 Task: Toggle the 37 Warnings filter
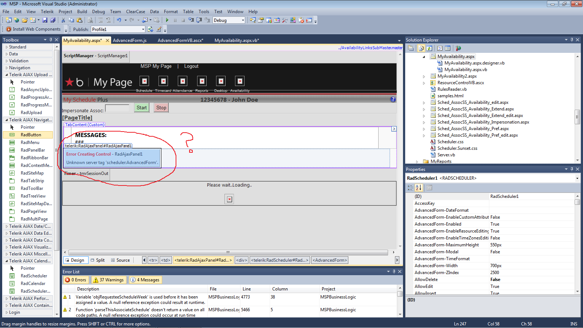click(x=109, y=280)
